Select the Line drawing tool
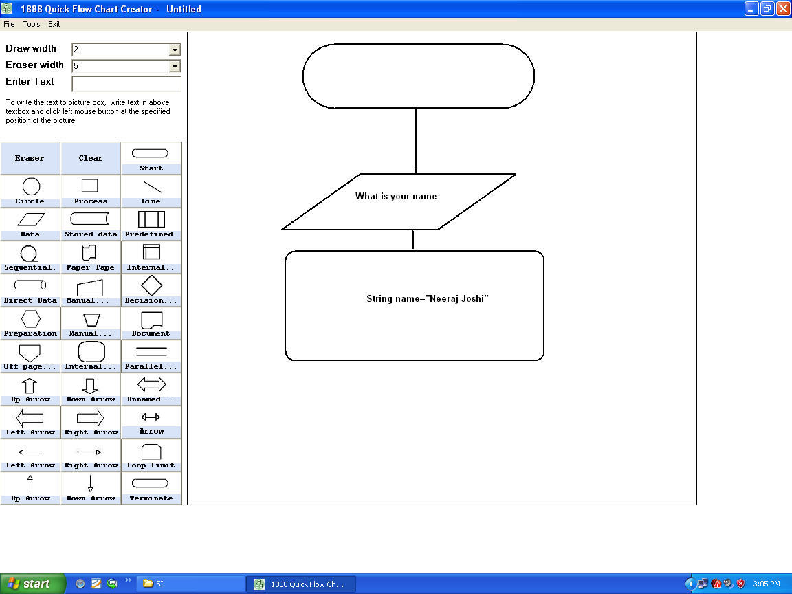The image size is (792, 594). click(151, 191)
